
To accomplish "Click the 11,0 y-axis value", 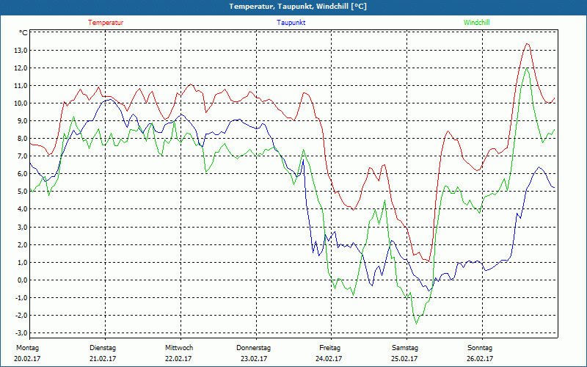I will coord(21,86).
